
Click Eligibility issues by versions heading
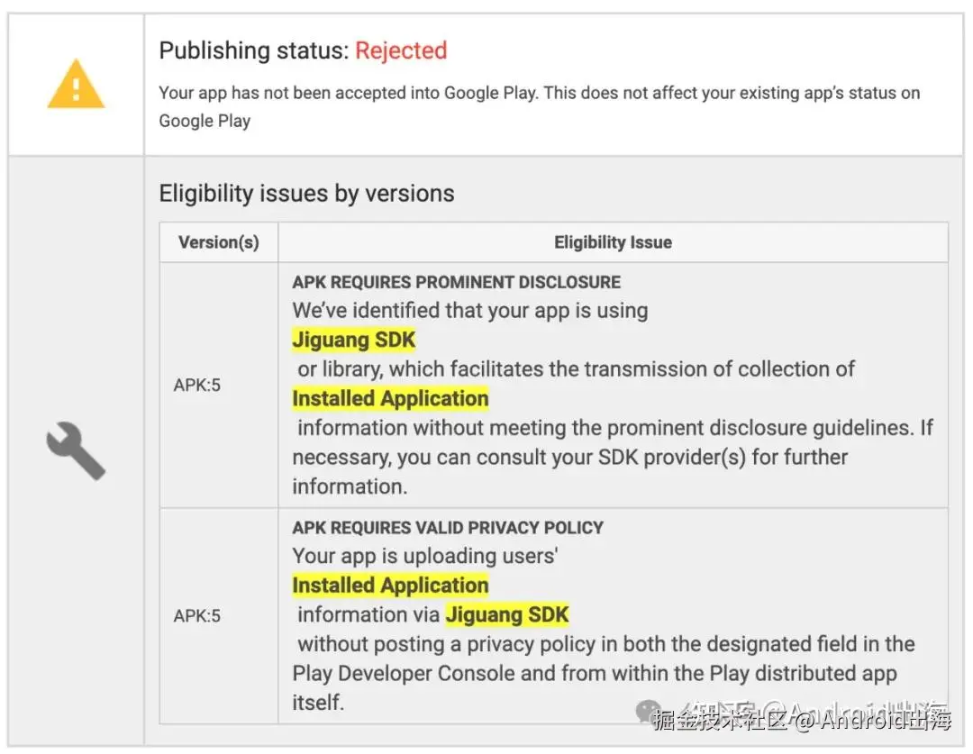[306, 194]
